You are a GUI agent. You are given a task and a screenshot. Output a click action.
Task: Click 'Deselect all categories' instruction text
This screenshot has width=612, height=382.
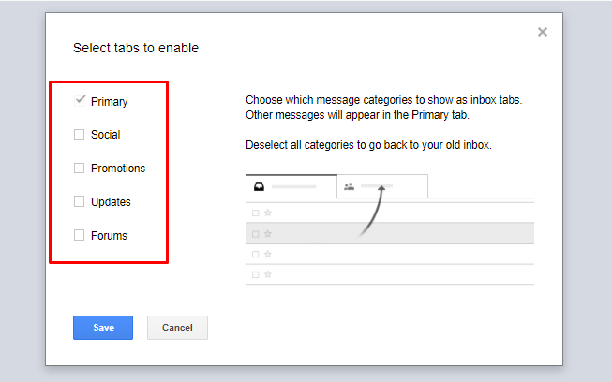[368, 145]
